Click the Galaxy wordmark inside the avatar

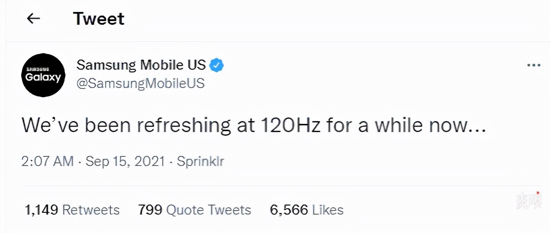[43, 78]
